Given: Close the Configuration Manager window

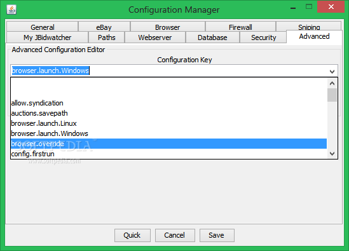Looking at the screenshot, I should [331, 7].
